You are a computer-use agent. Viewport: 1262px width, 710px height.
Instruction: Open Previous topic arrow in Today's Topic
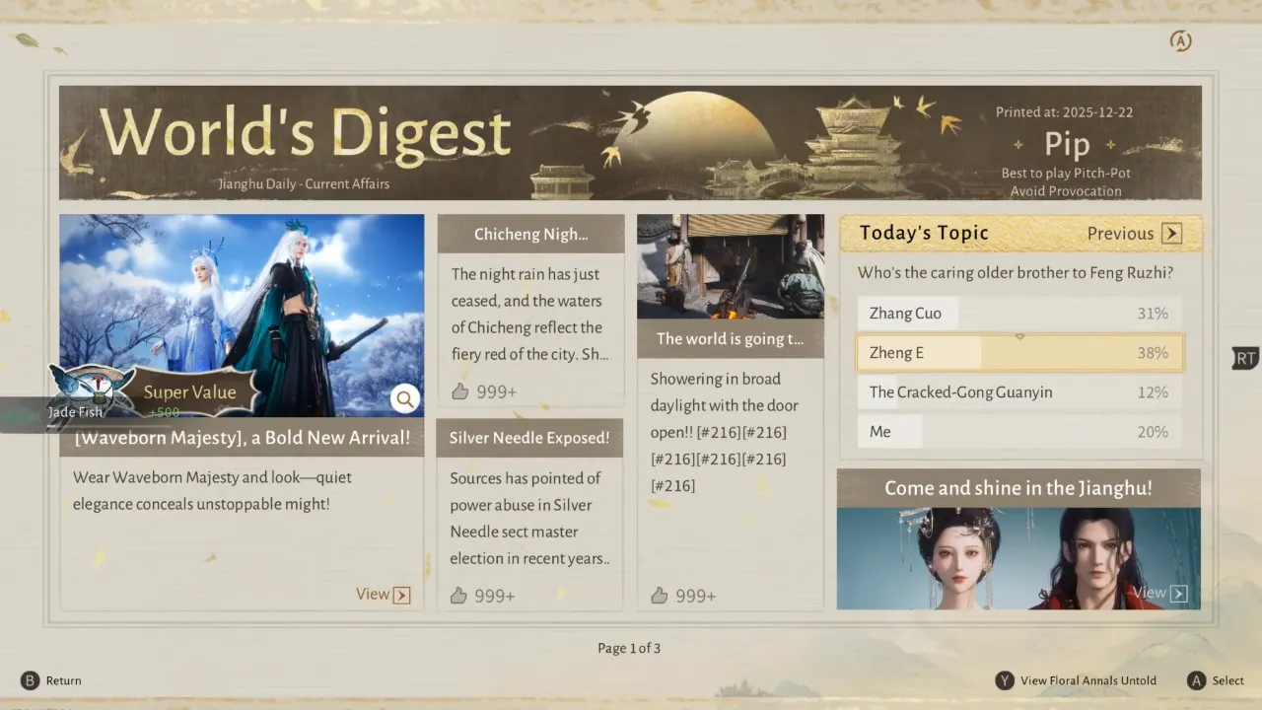[1171, 234]
